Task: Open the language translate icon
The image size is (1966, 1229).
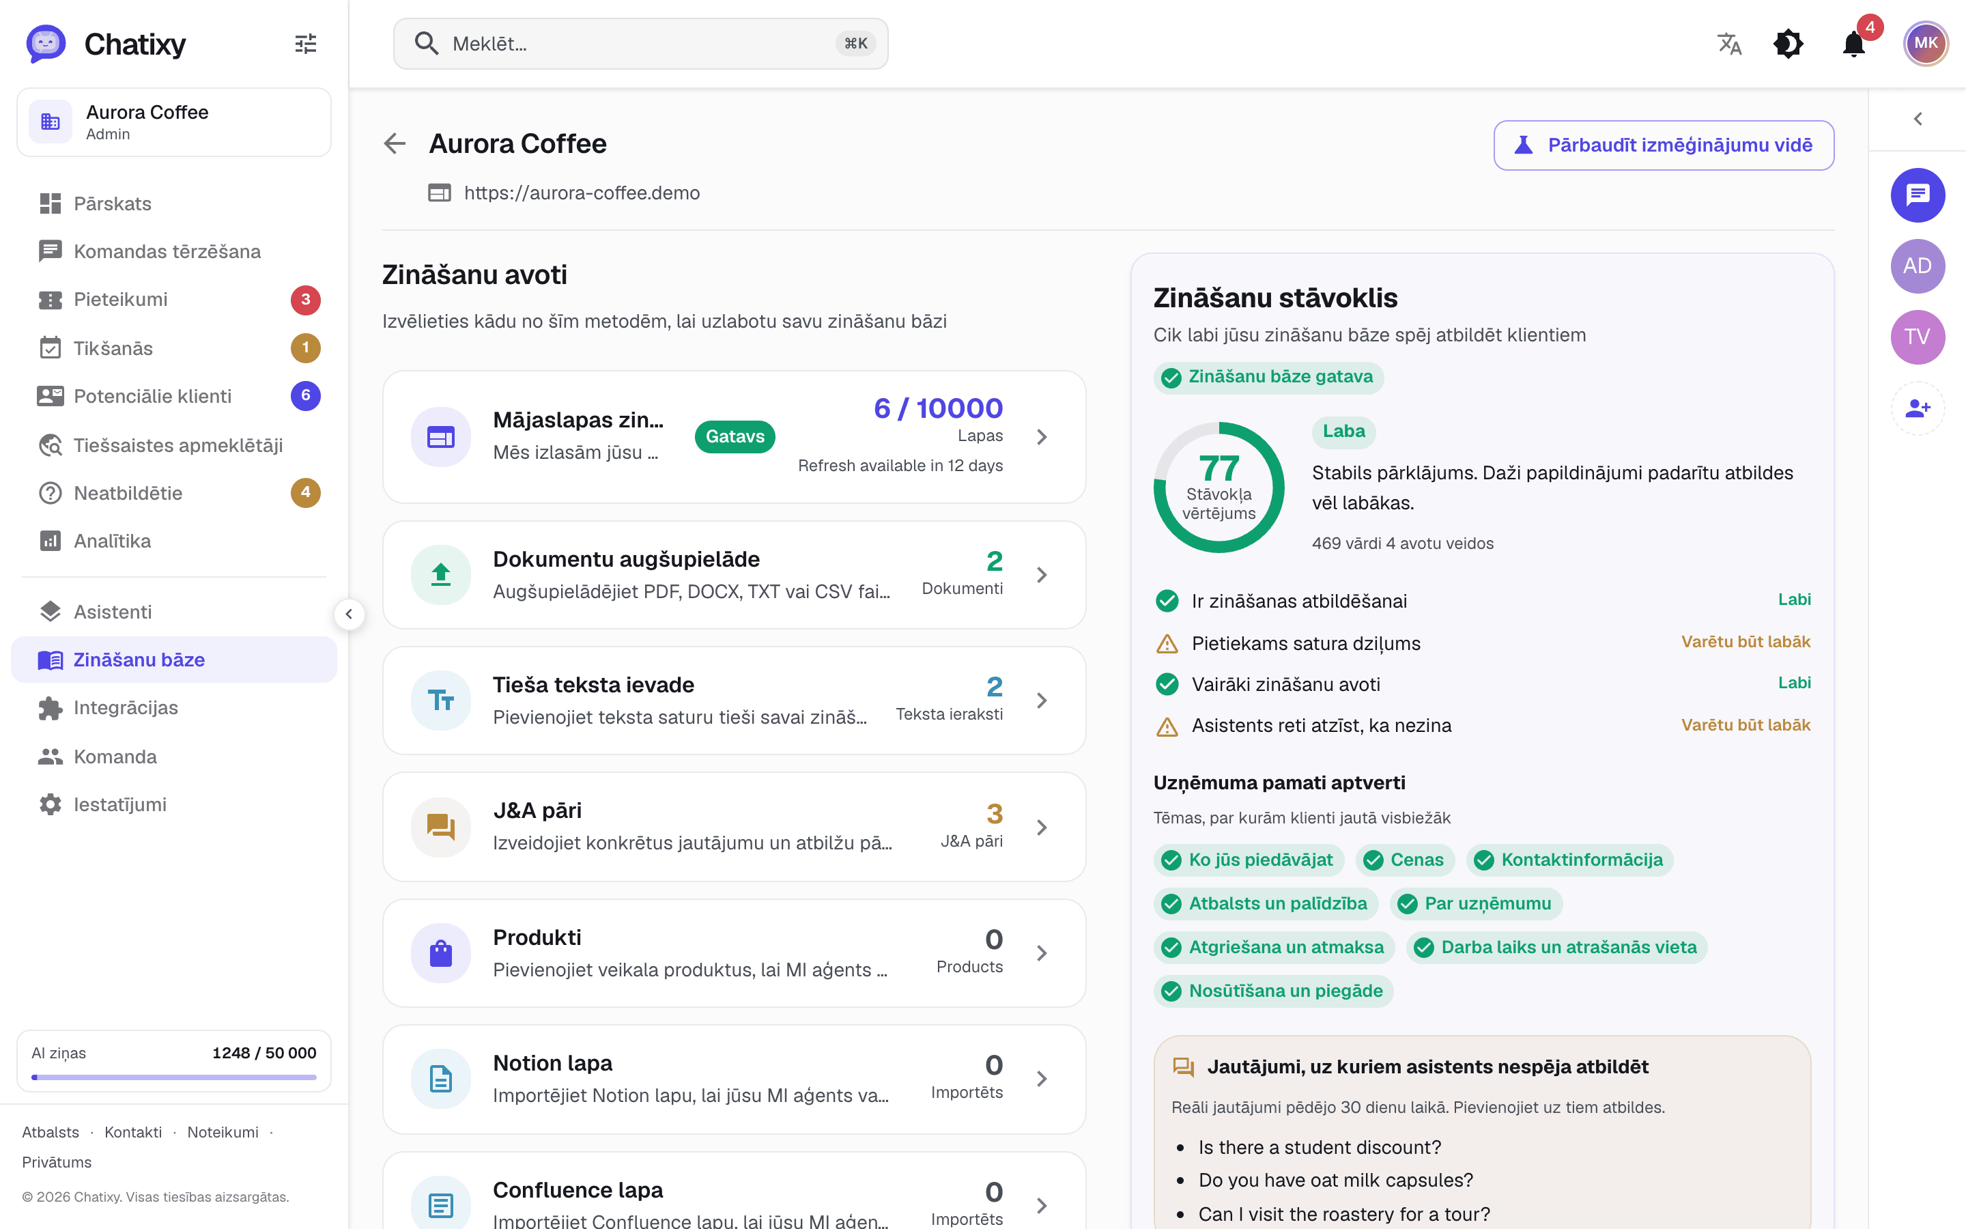Action: click(1730, 44)
